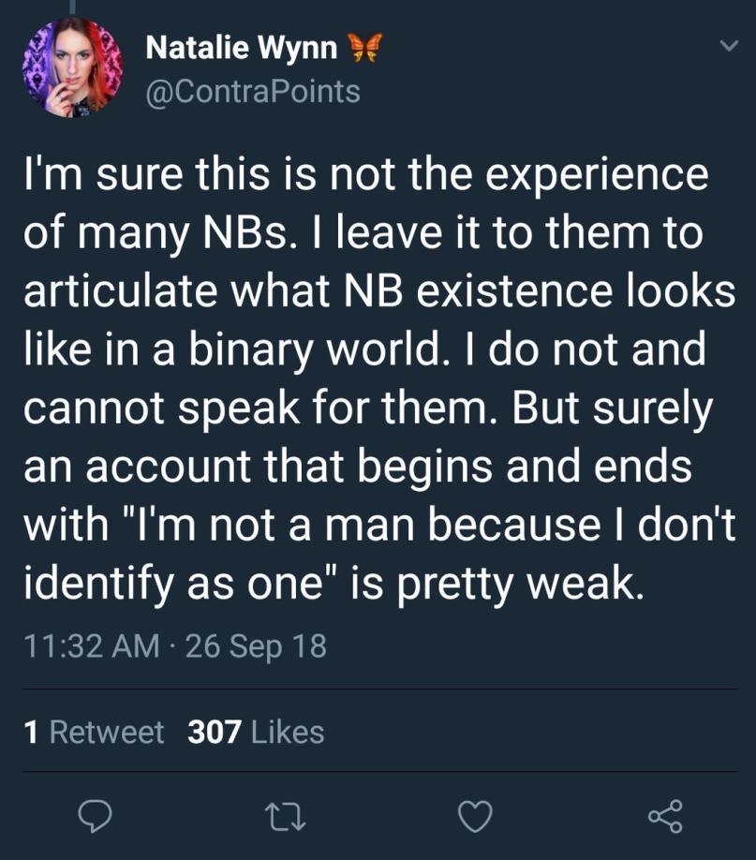Click the butterfly emoji beside the name
This screenshot has height=860, width=756.
363,49
